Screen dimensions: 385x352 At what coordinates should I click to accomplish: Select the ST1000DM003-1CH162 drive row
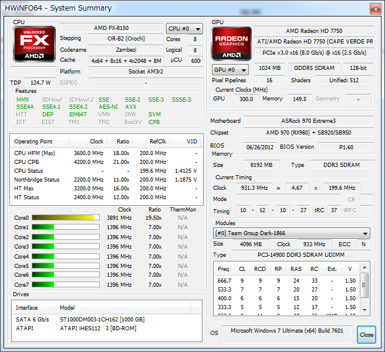pyautogui.click(x=107, y=319)
